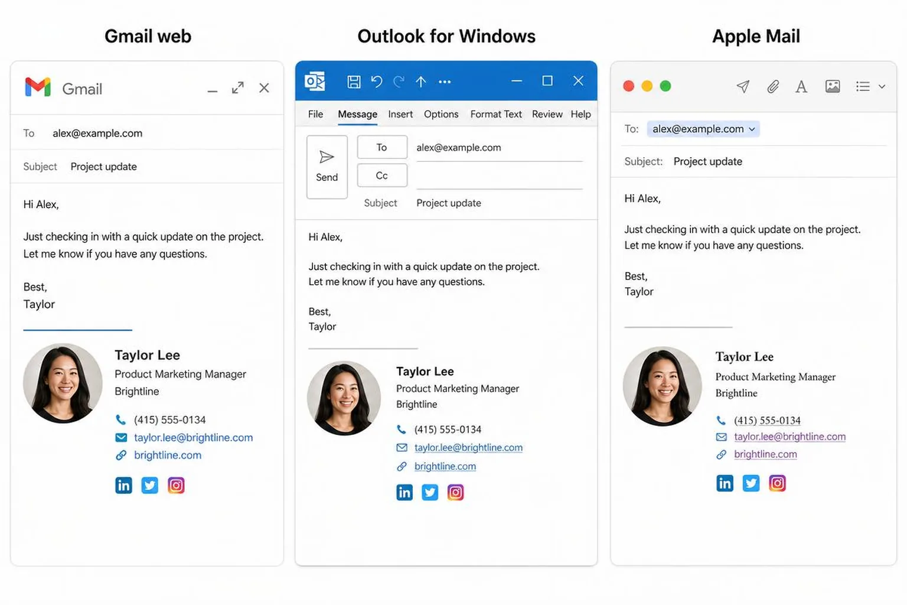Click the Instagram icon in Outlook signature
Screen dimensions: 907x605
point(455,492)
